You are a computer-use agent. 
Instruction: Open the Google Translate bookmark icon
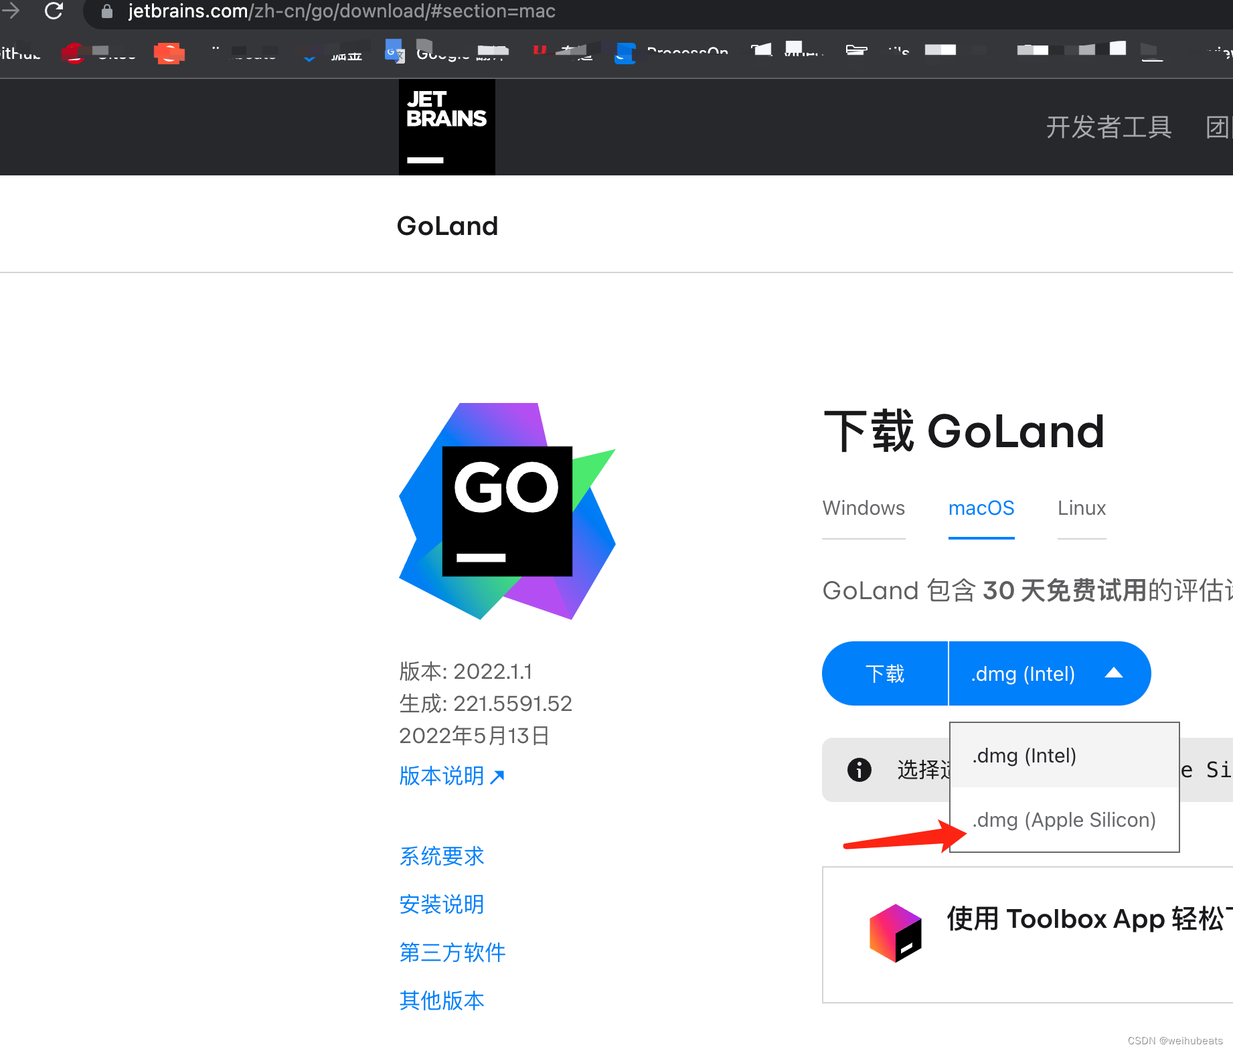(394, 51)
